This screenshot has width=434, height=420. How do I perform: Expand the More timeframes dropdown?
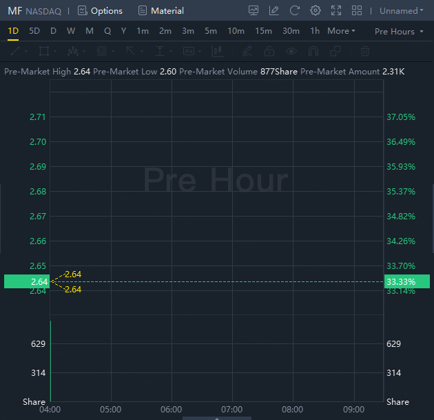point(341,31)
